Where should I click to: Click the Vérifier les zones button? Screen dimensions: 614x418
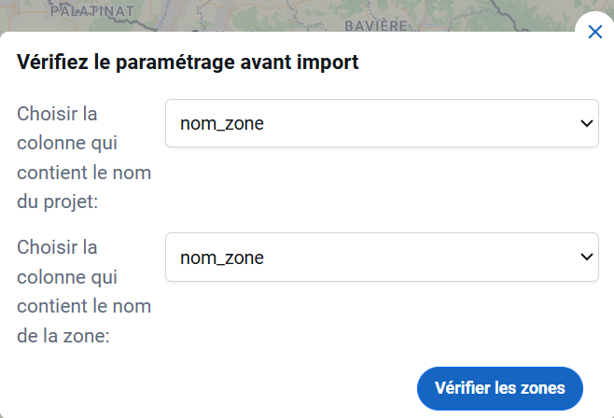(x=499, y=388)
